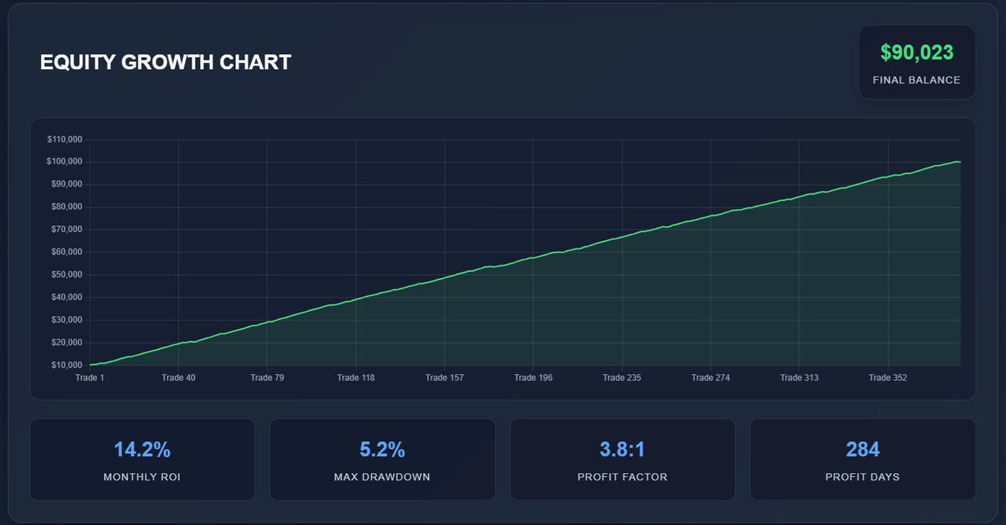The height and width of the screenshot is (525, 1006).
Task: Open the Profit Days stat card
Action: pos(862,460)
